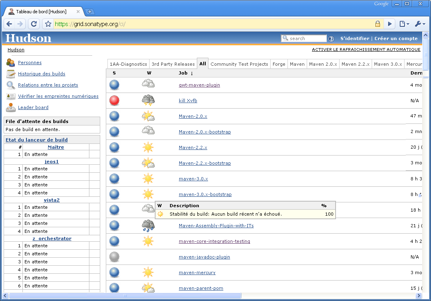Open the gwt-maven-plugin job link

point(199,85)
